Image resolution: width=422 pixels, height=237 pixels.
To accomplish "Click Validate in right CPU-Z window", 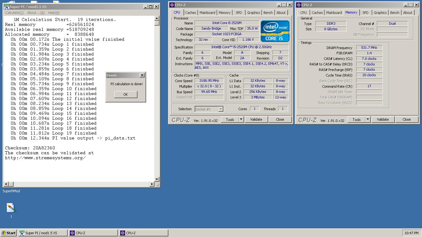I will click(x=383, y=119).
